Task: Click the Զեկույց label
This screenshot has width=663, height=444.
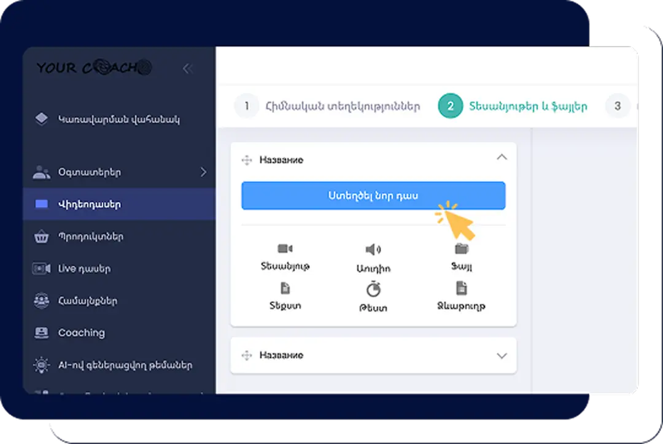Action: (461, 306)
